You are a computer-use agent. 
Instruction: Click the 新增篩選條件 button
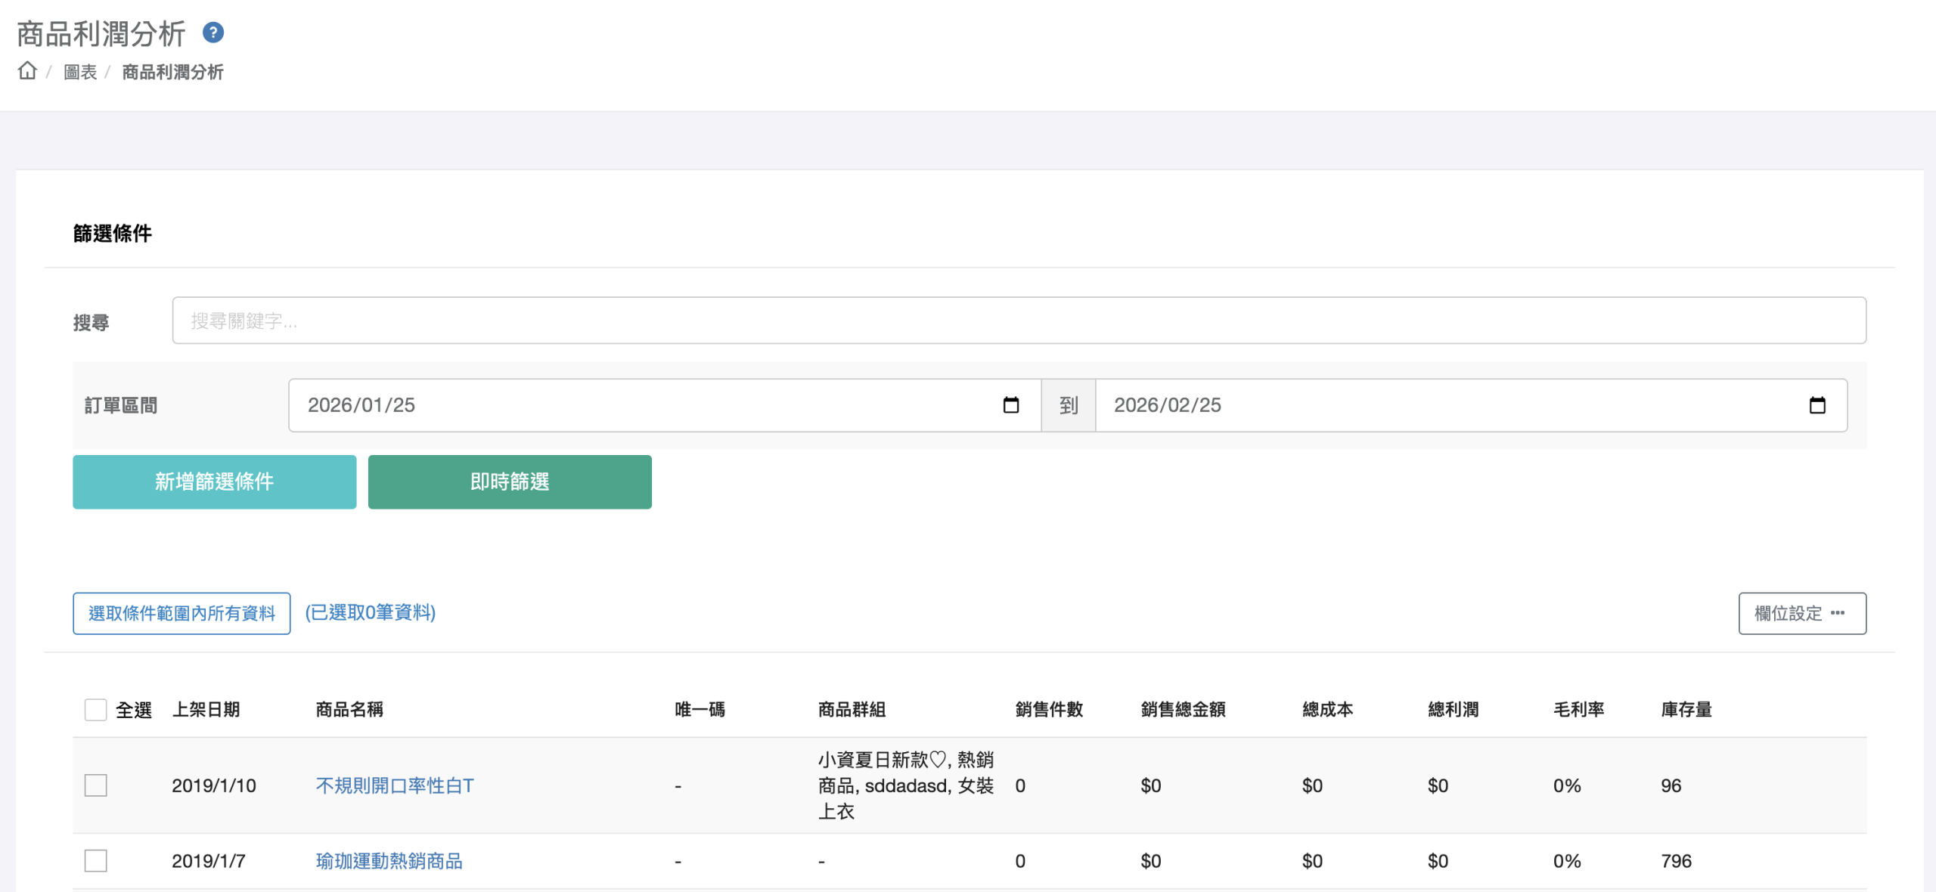[x=214, y=482]
